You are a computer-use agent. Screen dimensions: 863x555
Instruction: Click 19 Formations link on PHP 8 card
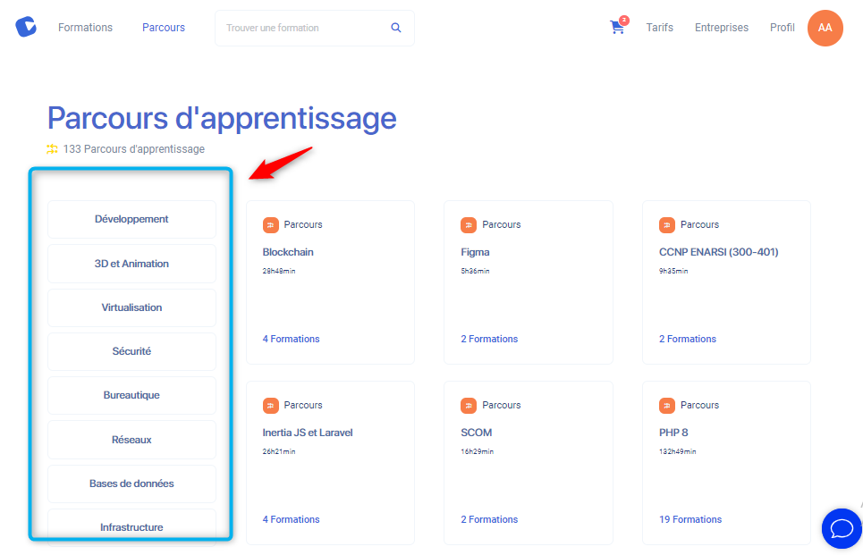[x=690, y=519]
